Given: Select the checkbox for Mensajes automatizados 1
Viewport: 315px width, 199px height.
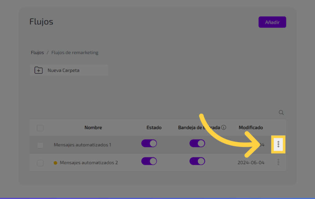Looking at the screenshot, I should point(40,145).
